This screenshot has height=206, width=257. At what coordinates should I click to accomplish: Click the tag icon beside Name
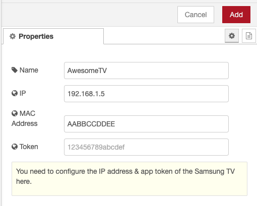15,70
